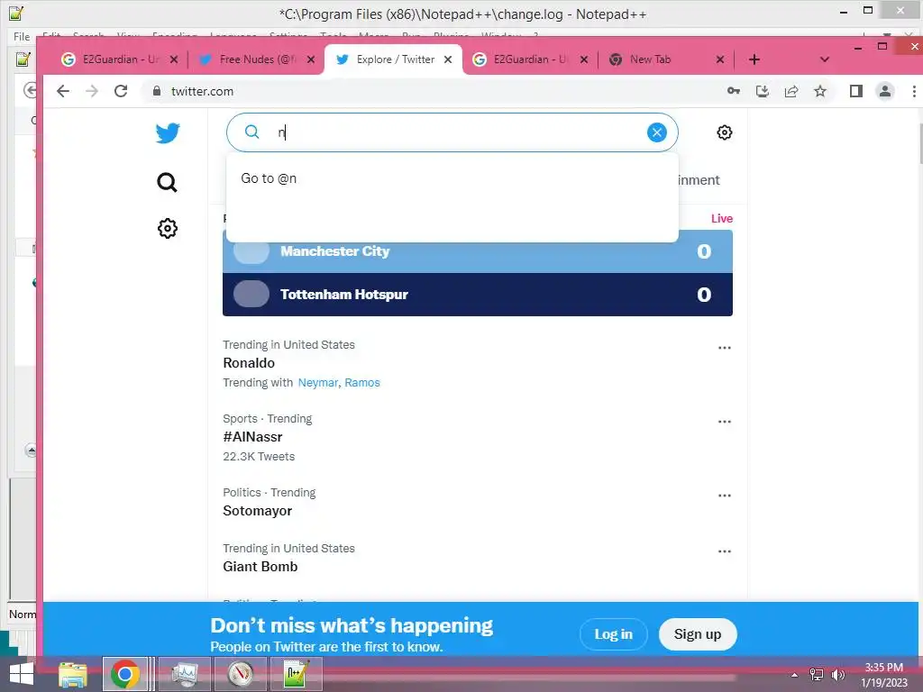Open Settings gear in Twitter sidebar
Image resolution: width=923 pixels, height=692 pixels.
(x=167, y=228)
